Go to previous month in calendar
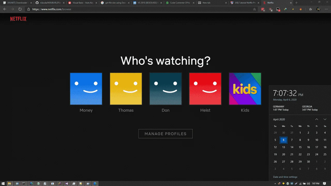The image size is (331, 186). (x=317, y=119)
